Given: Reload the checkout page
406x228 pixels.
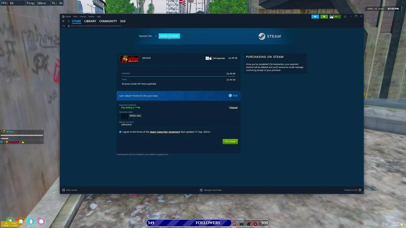Looking at the screenshot, I should pyautogui.click(x=64, y=26).
